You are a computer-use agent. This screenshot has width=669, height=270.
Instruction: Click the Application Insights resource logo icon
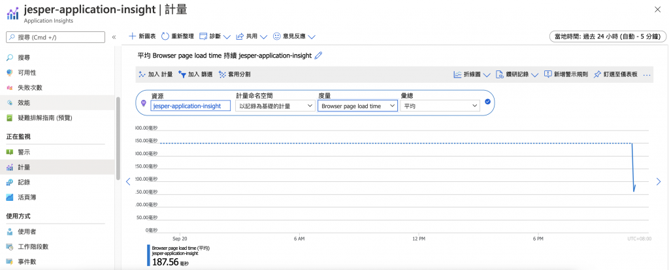click(x=13, y=13)
